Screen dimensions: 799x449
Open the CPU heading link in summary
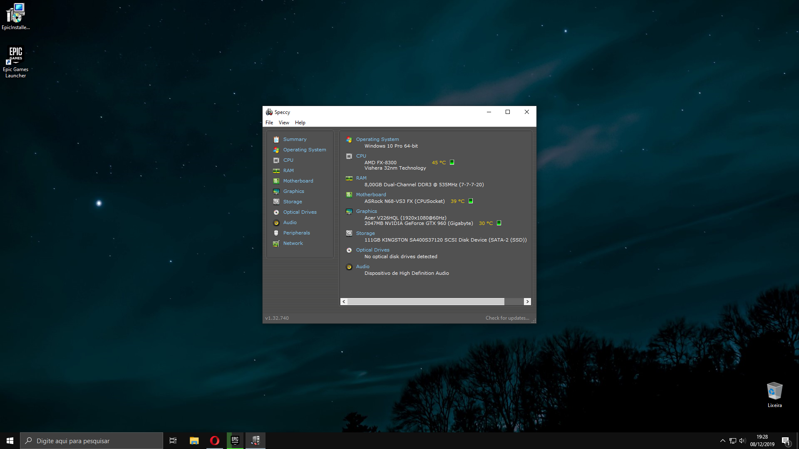(x=361, y=156)
